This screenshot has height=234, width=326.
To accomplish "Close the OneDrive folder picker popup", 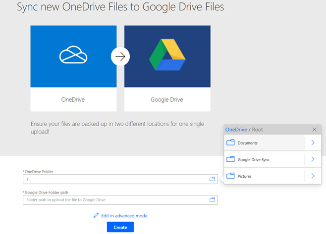I will (314, 130).
